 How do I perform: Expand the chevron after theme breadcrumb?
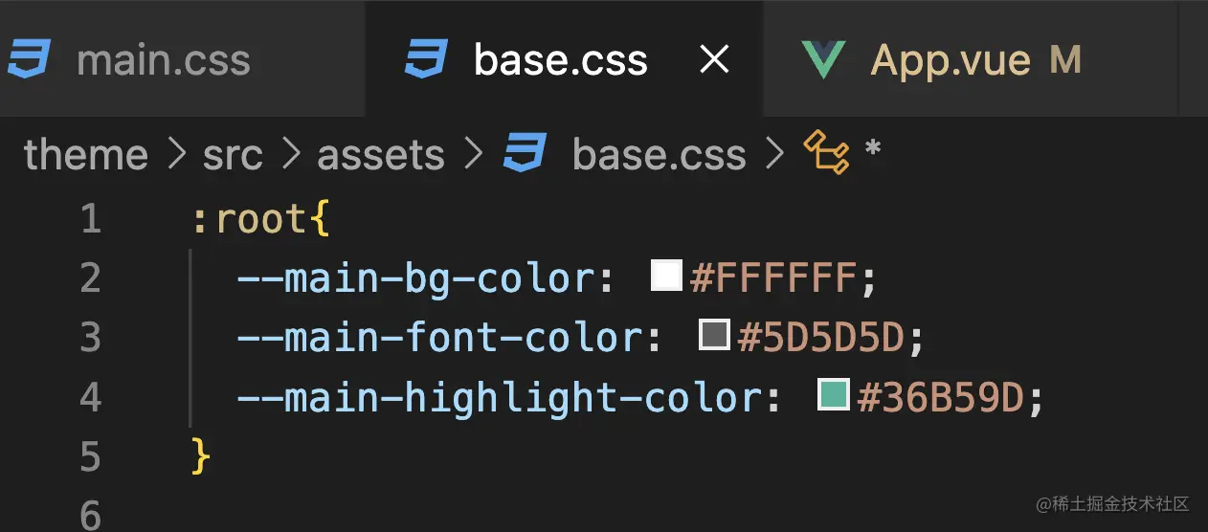point(176,154)
